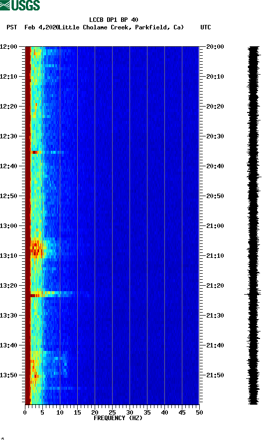Click the 'PST' timezone label

(11, 27)
